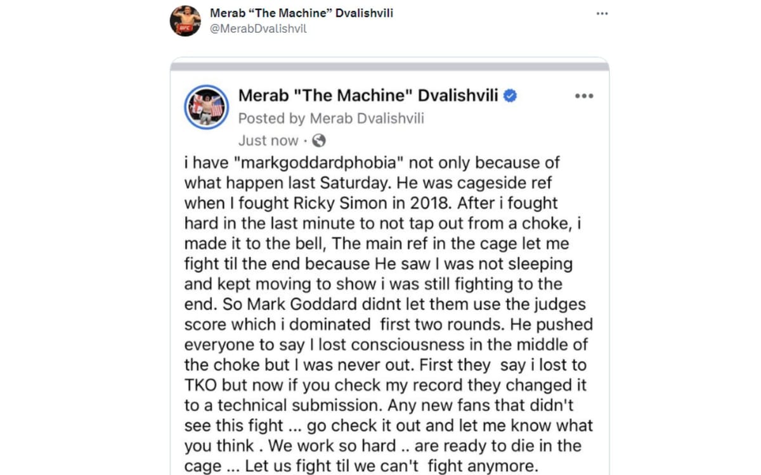Screen dimensions: 761x475
Task: Expand tweet options via top-right ellipsis
Action: click(601, 12)
